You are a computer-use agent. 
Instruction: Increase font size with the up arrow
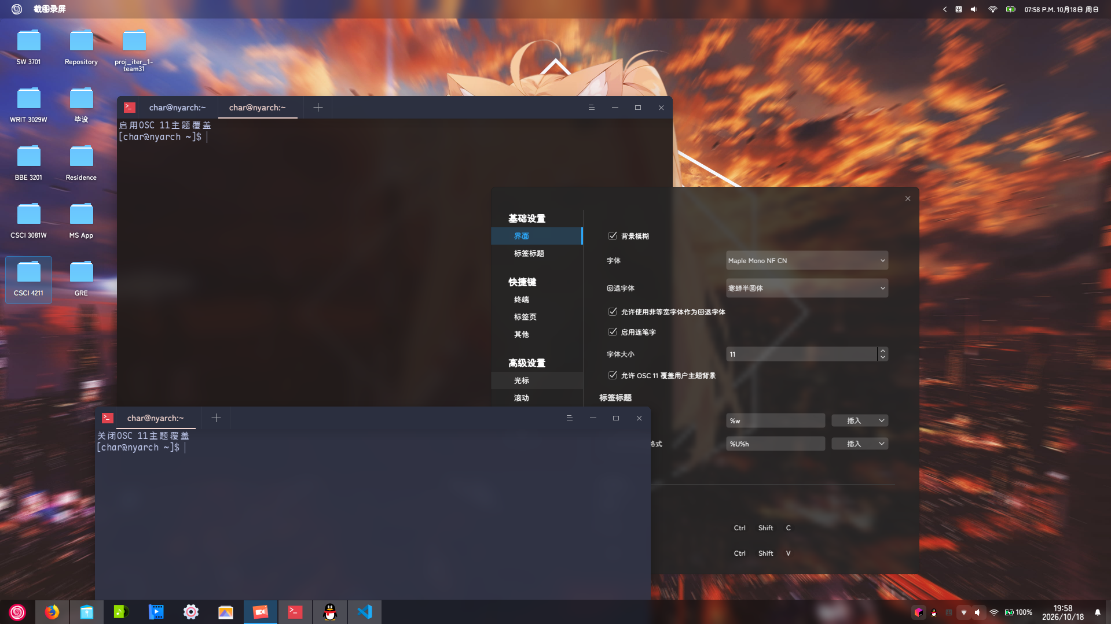click(x=882, y=350)
